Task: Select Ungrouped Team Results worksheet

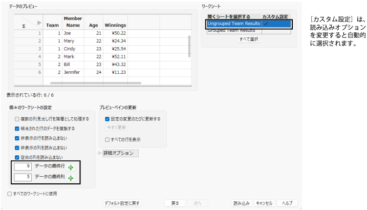Action: (234, 24)
